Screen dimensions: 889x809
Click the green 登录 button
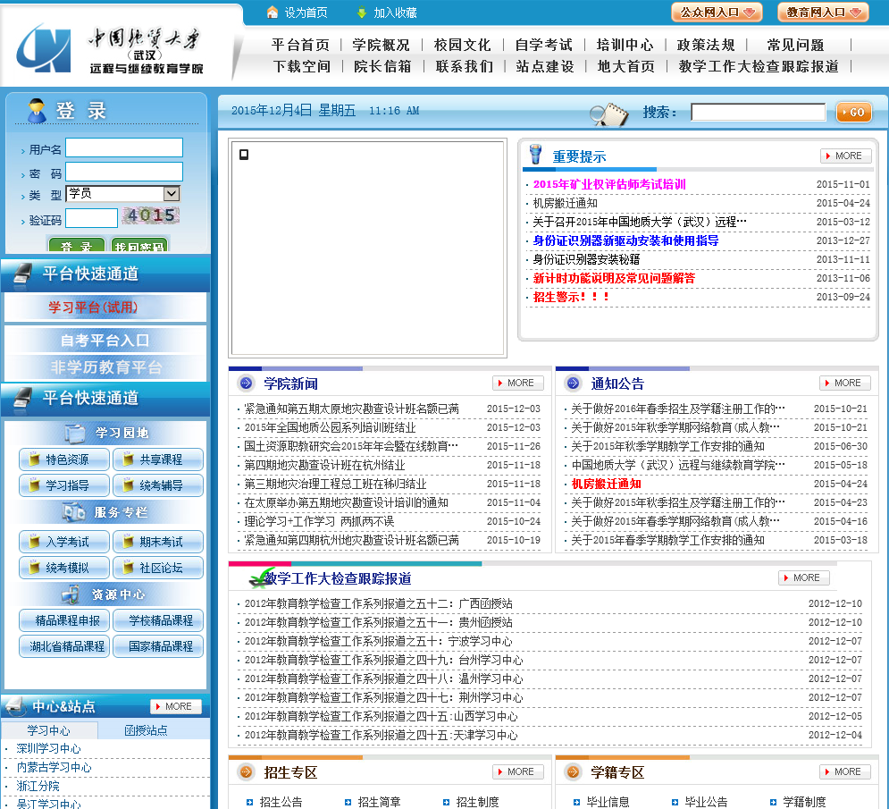pos(77,246)
